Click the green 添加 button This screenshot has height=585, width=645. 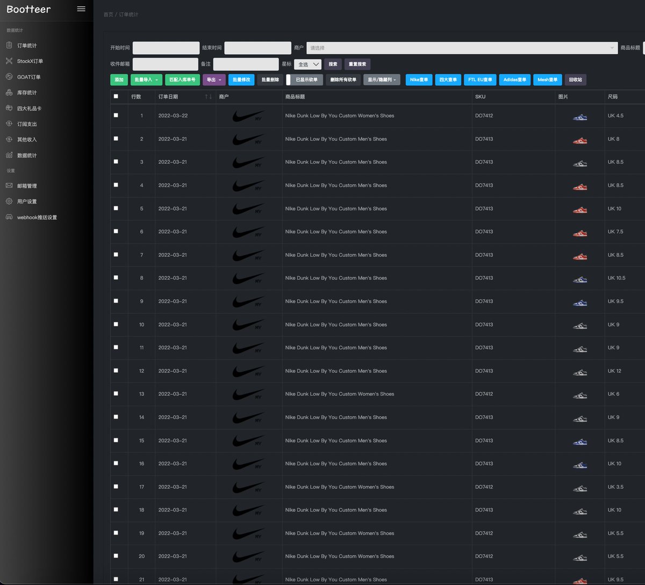119,80
